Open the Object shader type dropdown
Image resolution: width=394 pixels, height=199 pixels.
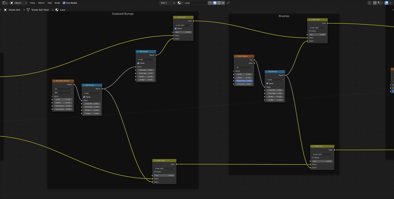click(18, 3)
